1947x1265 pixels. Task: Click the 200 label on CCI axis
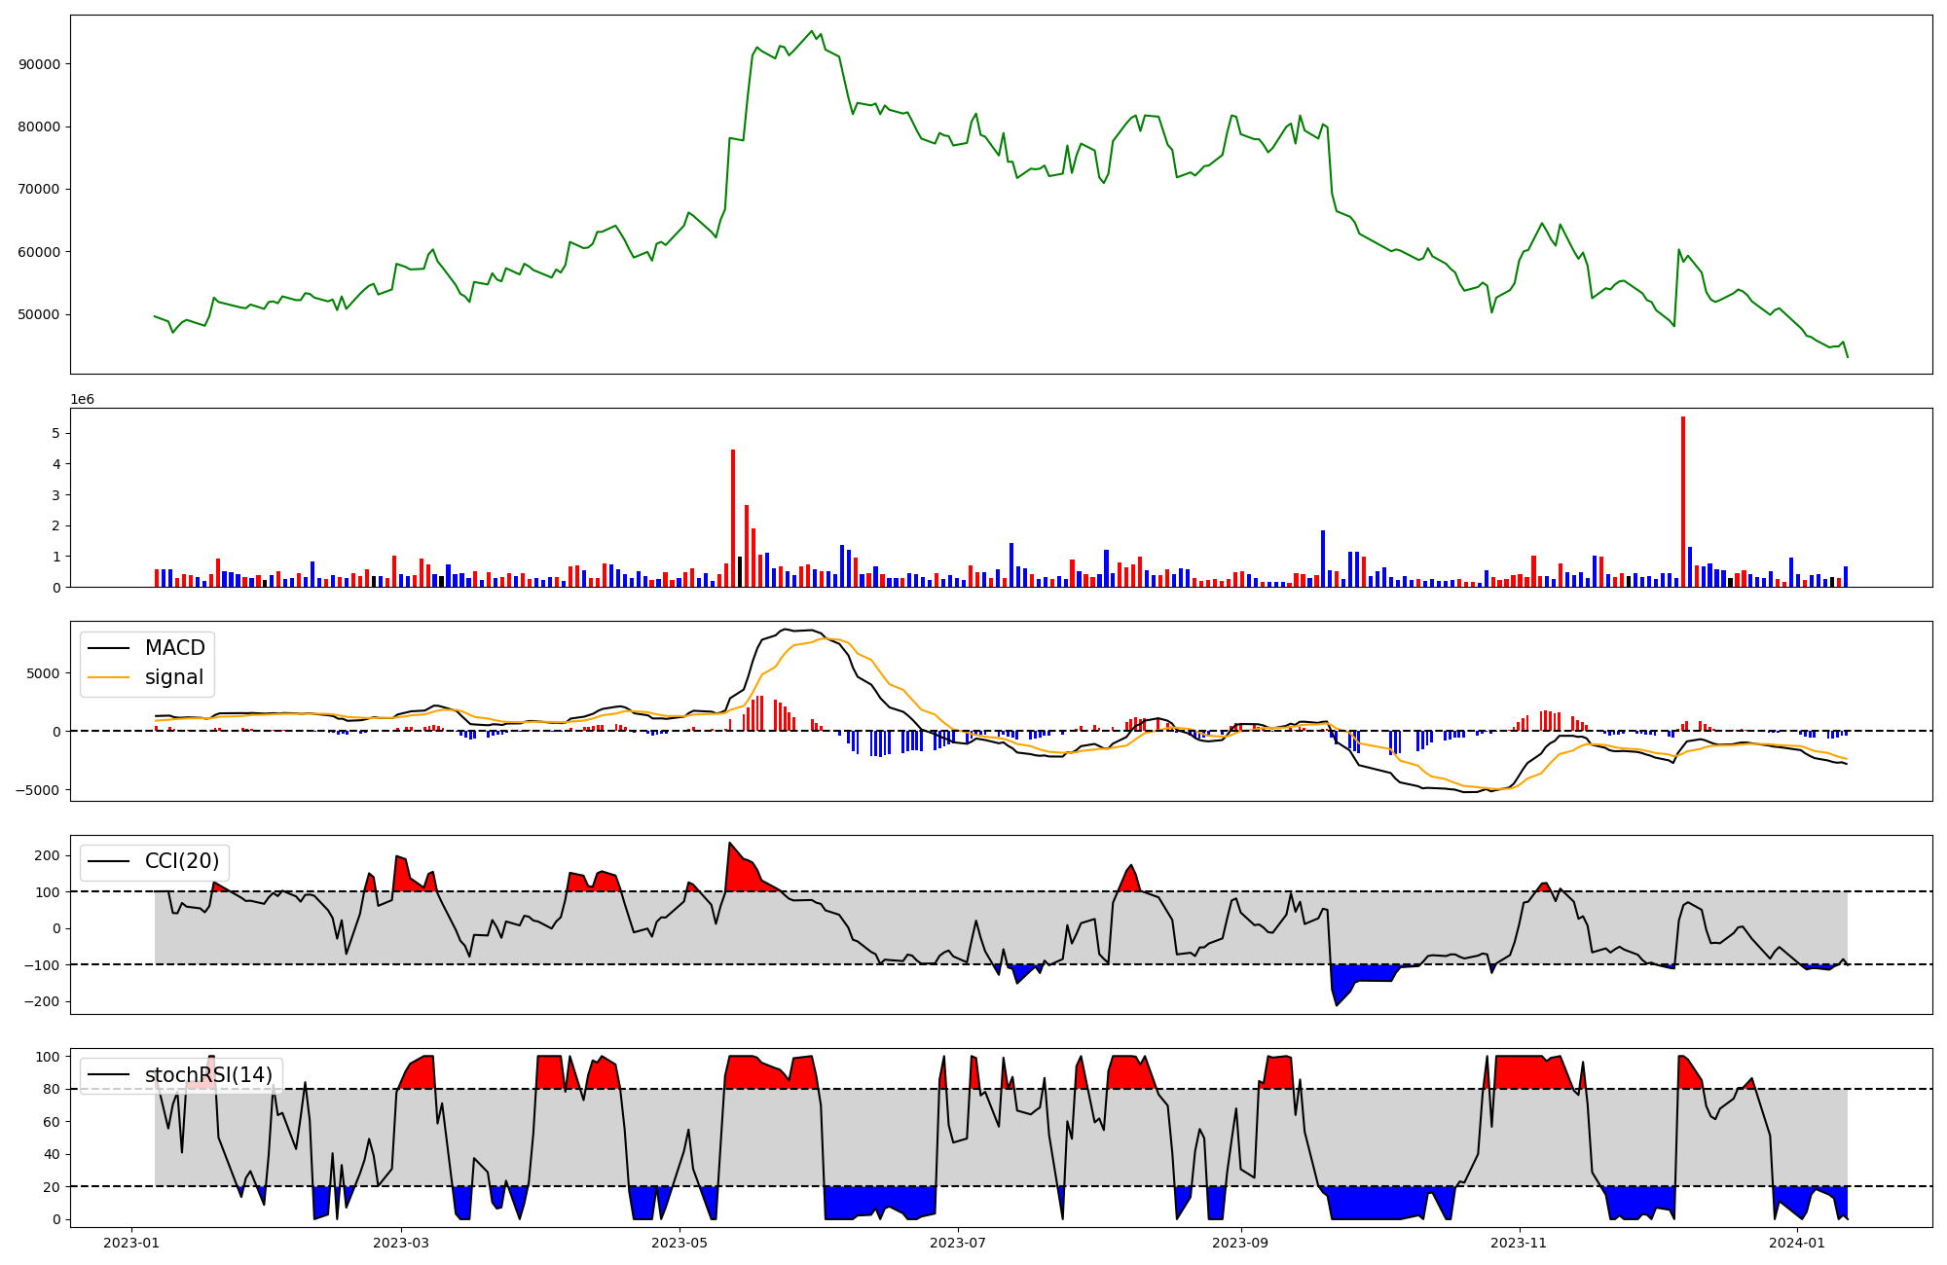click(x=48, y=855)
